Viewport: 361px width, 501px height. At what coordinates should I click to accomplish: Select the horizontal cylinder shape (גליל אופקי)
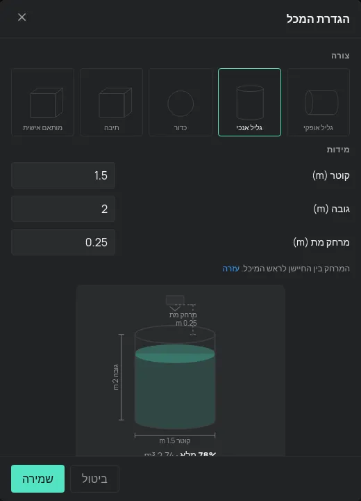(x=318, y=102)
